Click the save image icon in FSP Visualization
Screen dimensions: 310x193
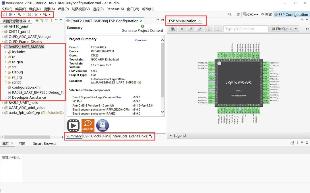pos(173,29)
